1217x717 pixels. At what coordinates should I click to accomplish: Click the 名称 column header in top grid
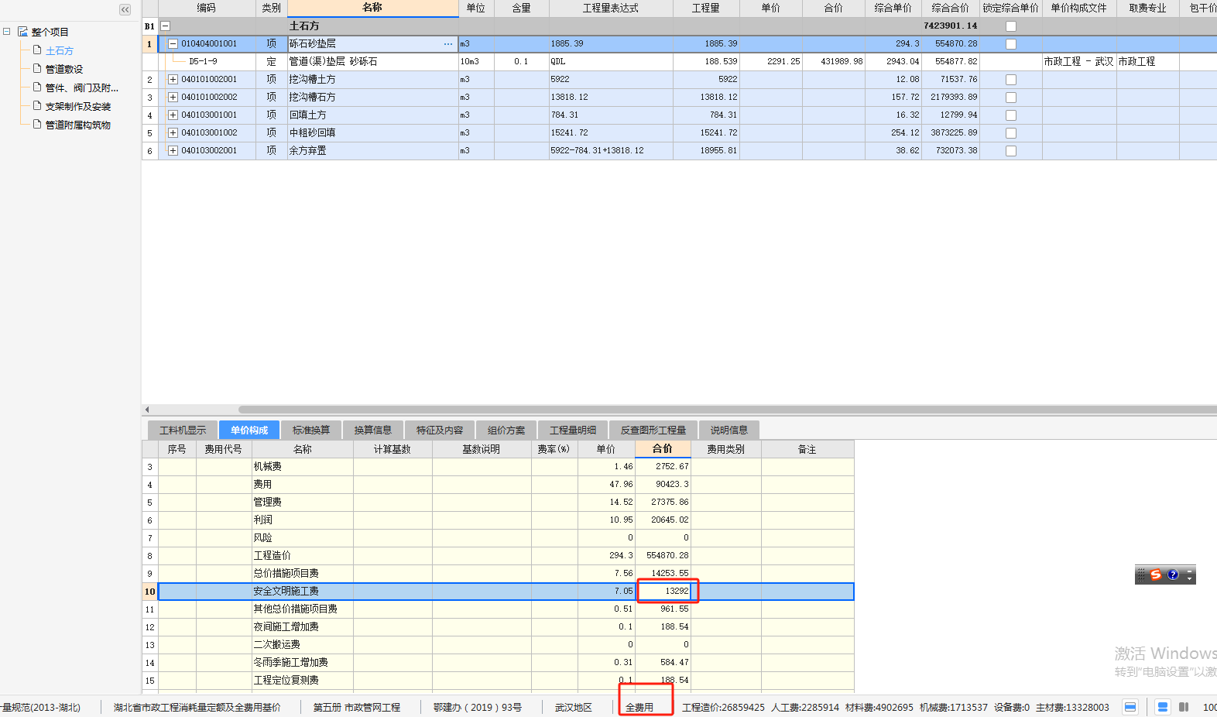(372, 8)
